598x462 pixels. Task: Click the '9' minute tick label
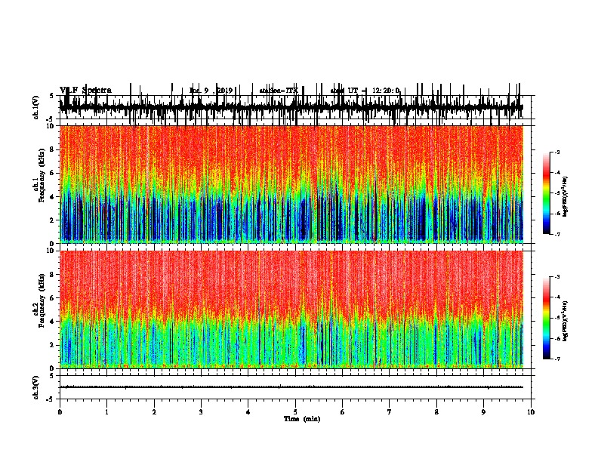point(483,411)
